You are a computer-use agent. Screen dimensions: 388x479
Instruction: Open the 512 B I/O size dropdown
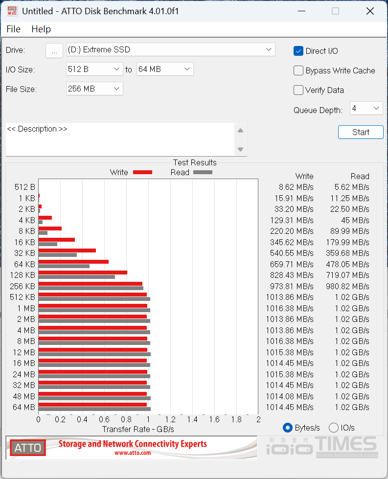click(x=94, y=69)
